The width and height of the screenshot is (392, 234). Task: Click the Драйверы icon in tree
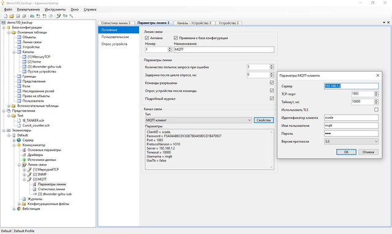24,155
